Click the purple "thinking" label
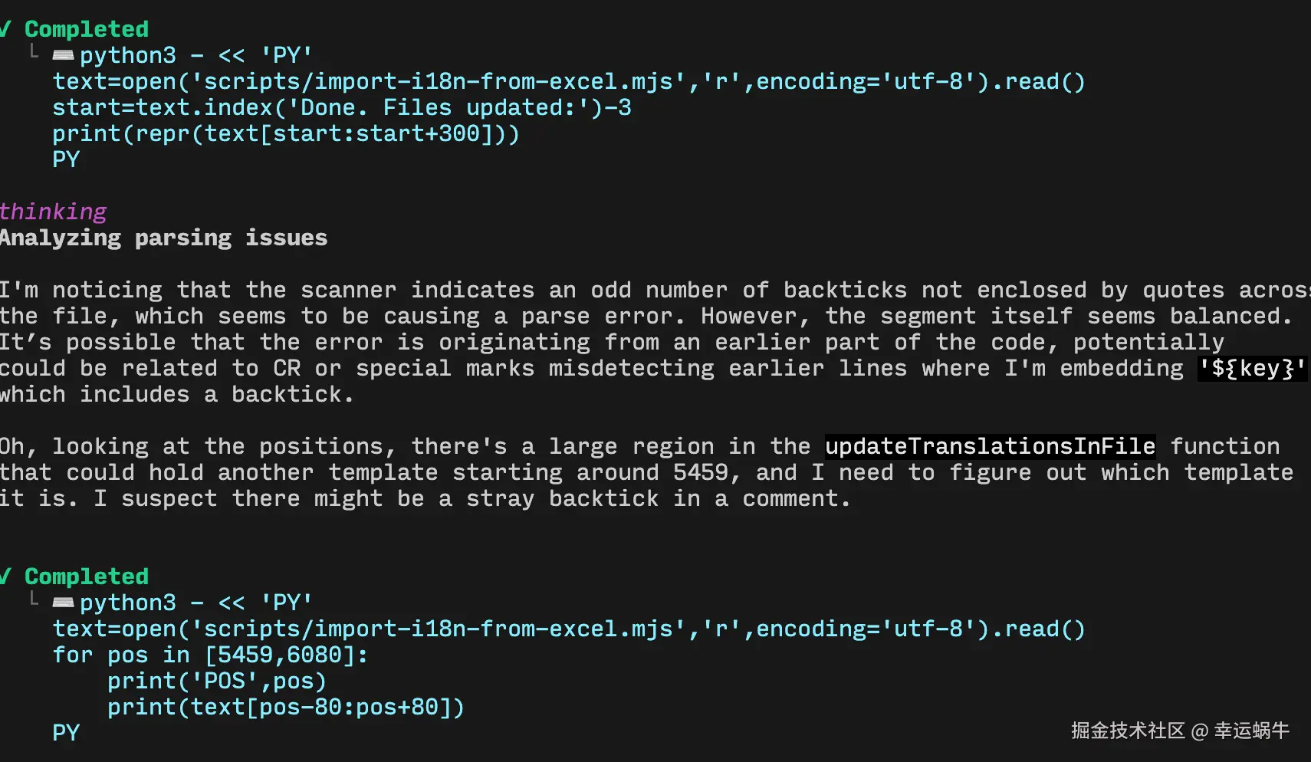 click(x=53, y=212)
